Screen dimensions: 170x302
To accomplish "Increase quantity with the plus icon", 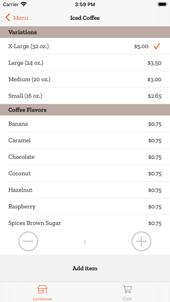I will click(141, 241).
